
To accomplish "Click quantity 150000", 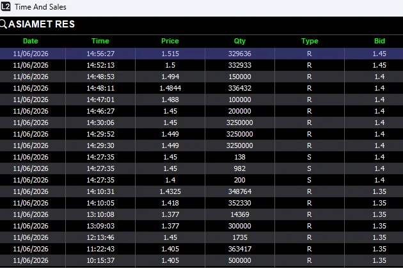I will [x=239, y=77].
